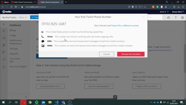Viewport: 186px width, 105px height.
Task: Open Task View in the taskbar
Action: tap(17, 102)
